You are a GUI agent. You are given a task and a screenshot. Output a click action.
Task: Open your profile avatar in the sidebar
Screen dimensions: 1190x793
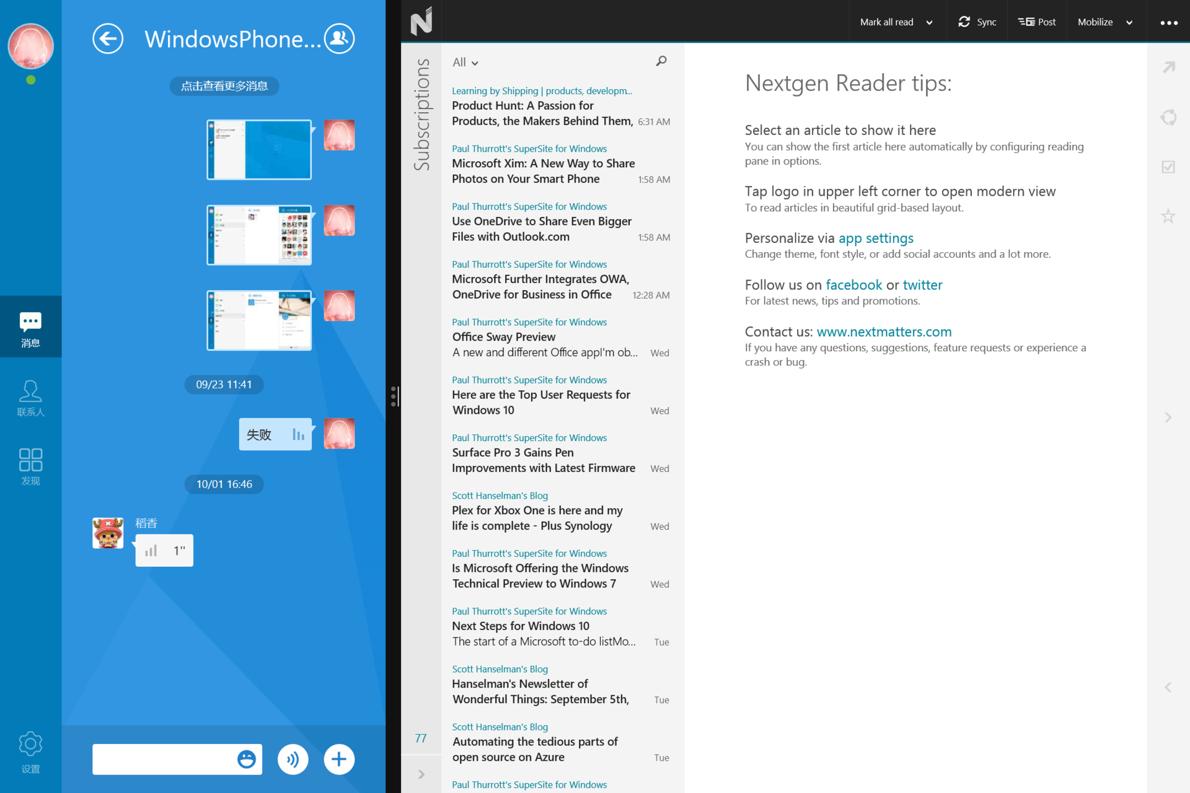30,46
